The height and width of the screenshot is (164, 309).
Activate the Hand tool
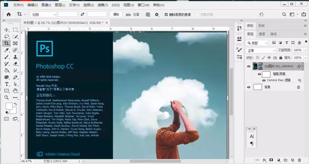pyautogui.click(x=15, y=91)
